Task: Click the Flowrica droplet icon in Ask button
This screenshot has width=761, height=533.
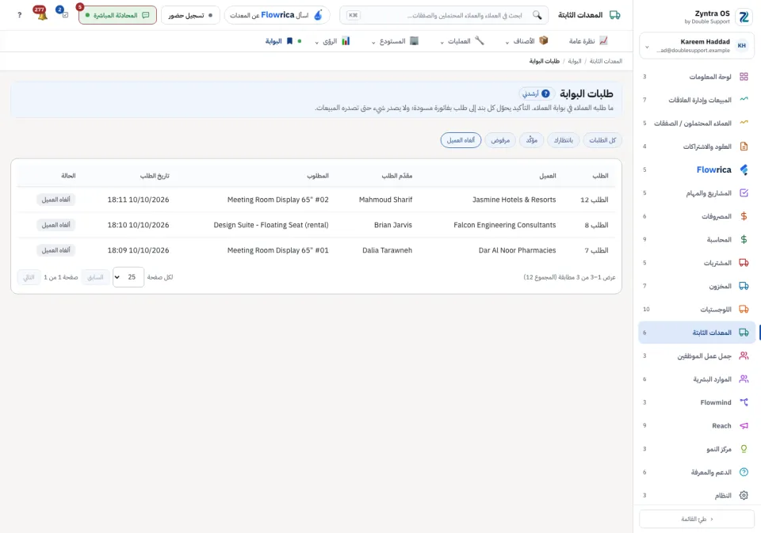Action: (319, 15)
